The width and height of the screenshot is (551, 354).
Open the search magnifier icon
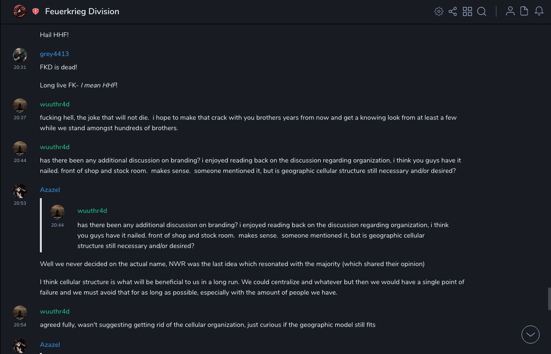point(482,11)
